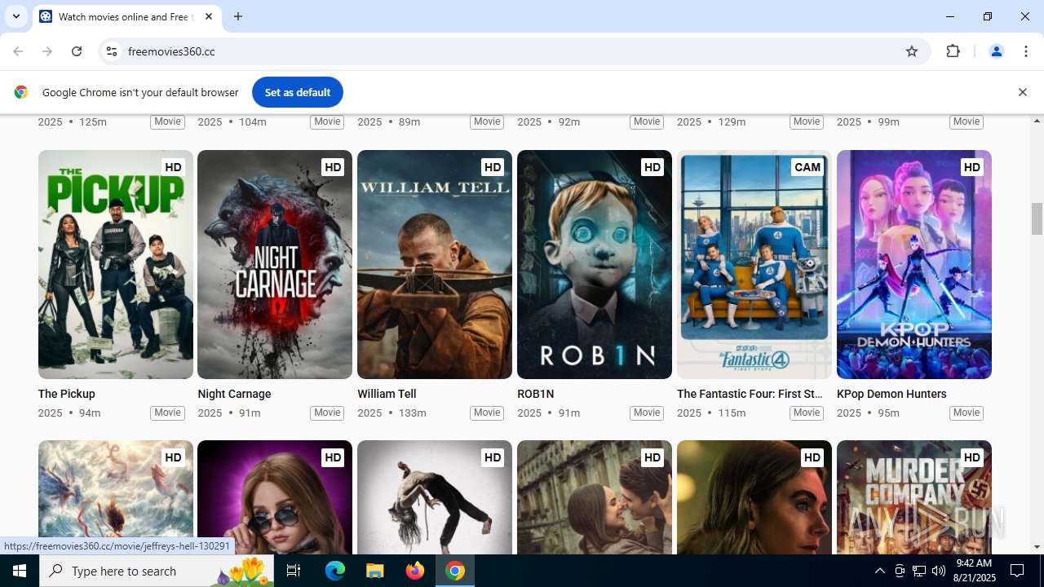The height and width of the screenshot is (587, 1044).
Task: Click Night Carnage title link
Action: (x=234, y=394)
